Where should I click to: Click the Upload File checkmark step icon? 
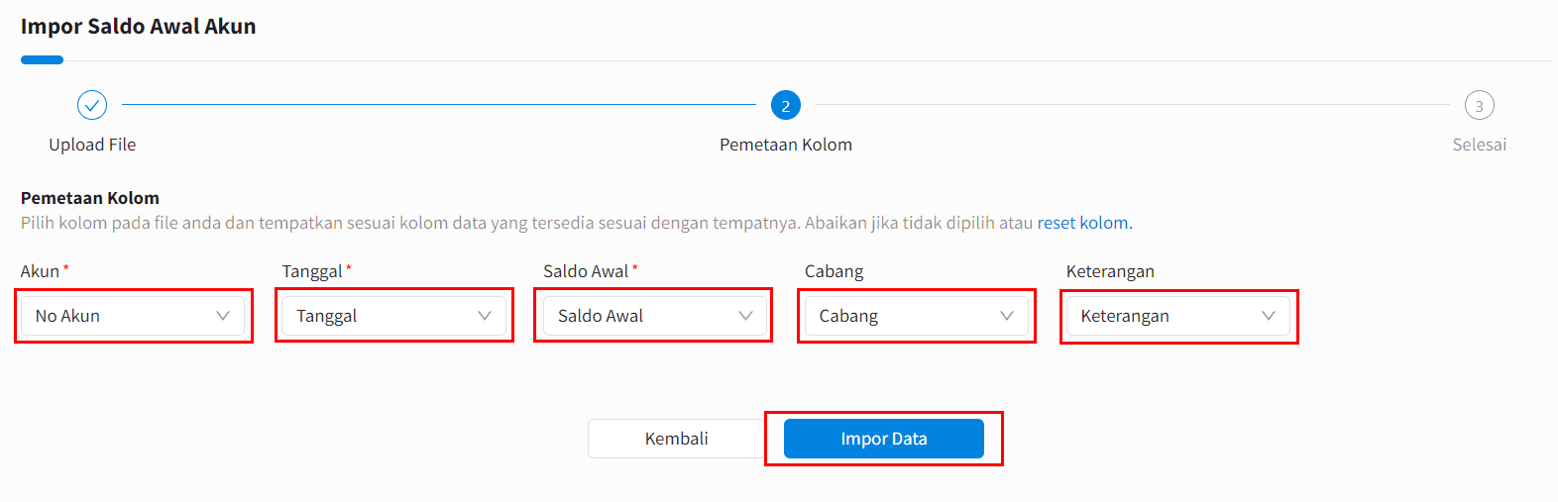92,105
